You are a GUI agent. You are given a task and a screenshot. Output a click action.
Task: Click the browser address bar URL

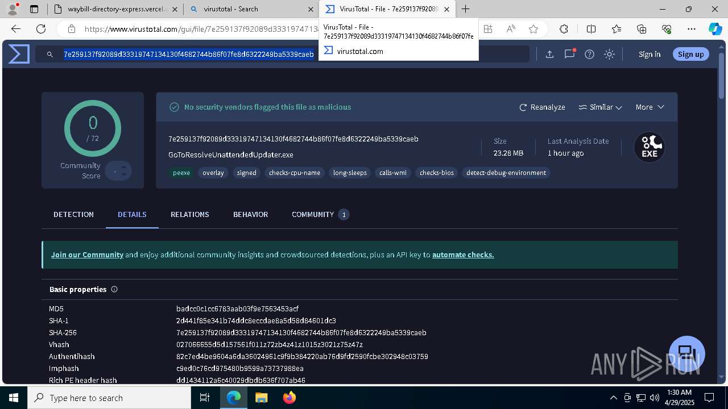(202, 29)
